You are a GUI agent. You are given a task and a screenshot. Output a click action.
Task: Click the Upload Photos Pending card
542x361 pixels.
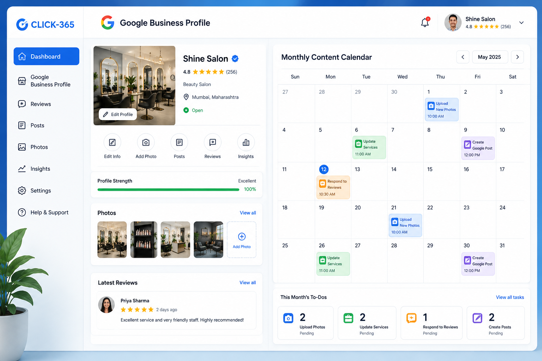pyautogui.click(x=306, y=323)
